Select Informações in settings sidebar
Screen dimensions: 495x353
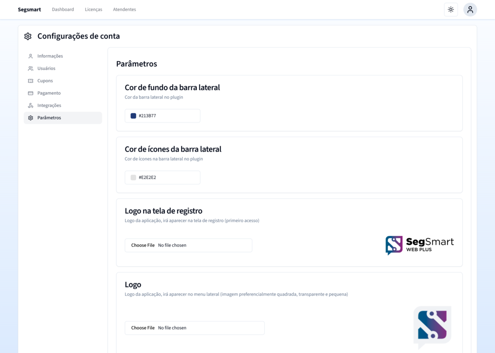pyautogui.click(x=63, y=56)
